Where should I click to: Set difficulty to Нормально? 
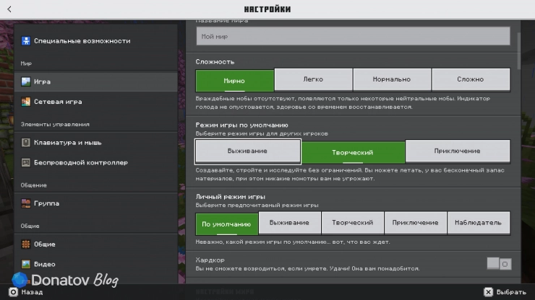(392, 79)
